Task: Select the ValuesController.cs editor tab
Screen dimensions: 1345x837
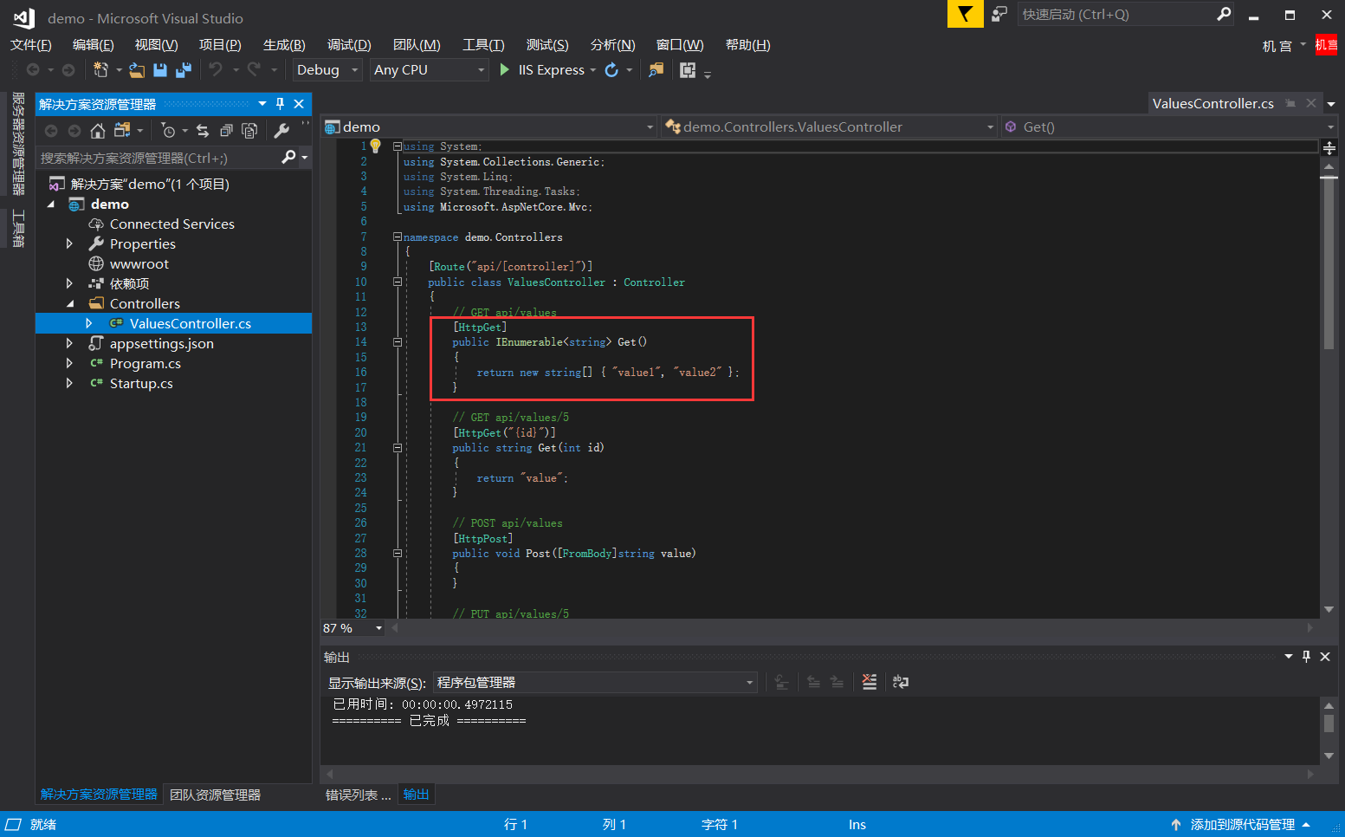Action: point(1212,103)
